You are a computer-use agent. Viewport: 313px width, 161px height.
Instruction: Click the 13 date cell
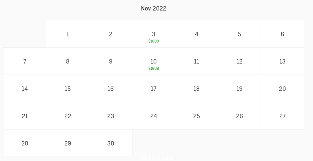tap(283, 61)
